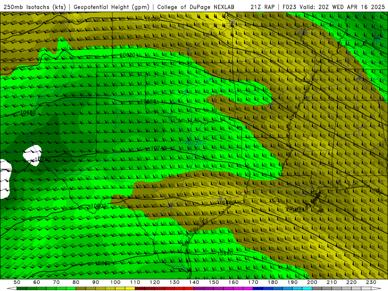This screenshot has height=291, width=388.
Task: Click legend value 50 on the color scale
Action: 17,282
